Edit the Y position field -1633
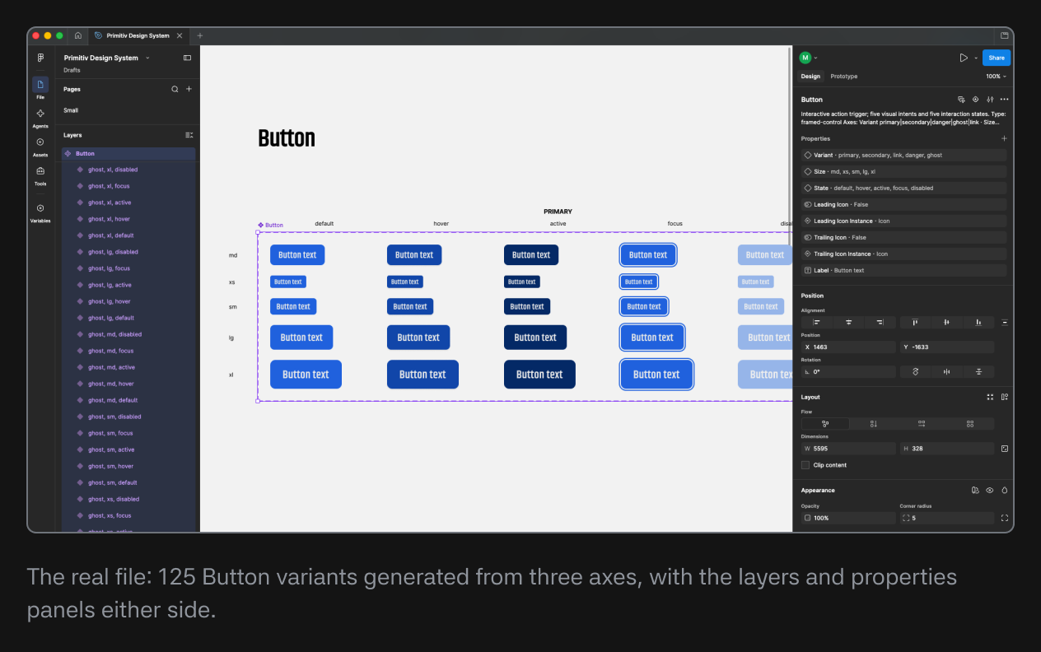The image size is (1041, 652). pyautogui.click(x=947, y=347)
